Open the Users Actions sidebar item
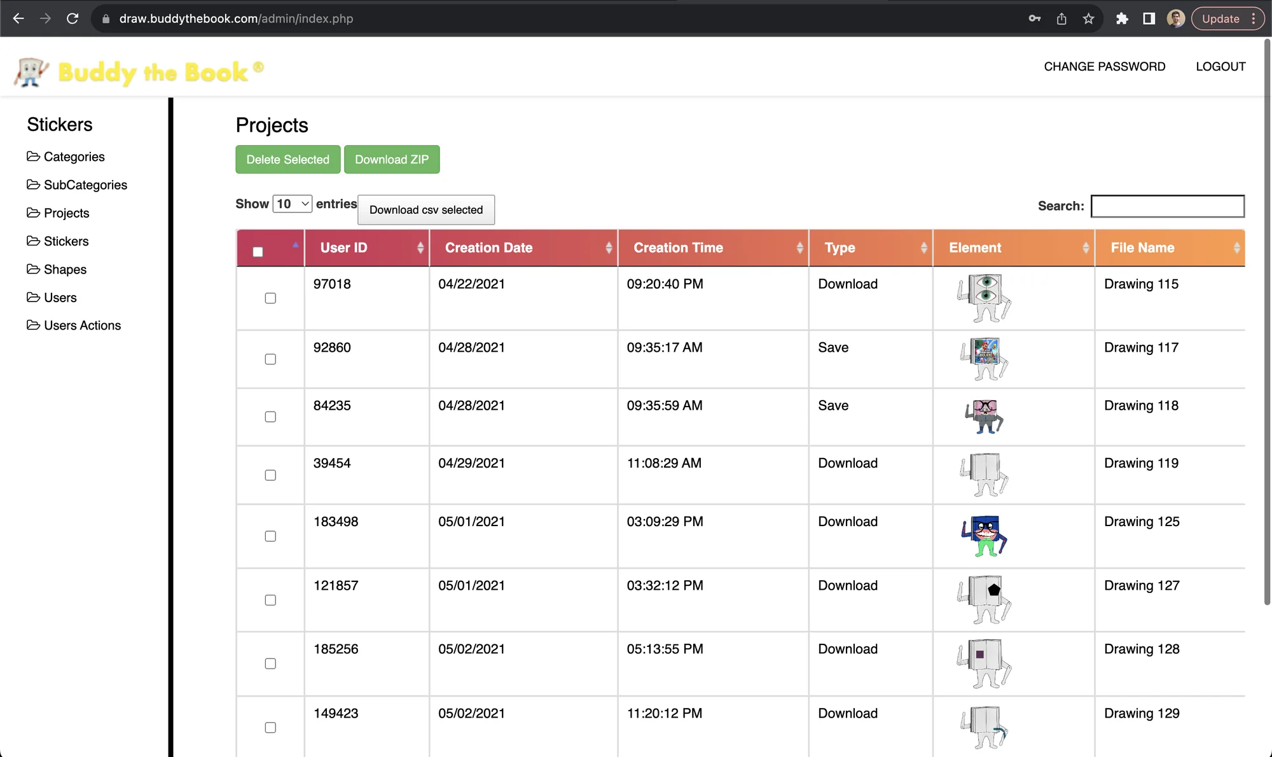The image size is (1272, 757). click(74, 326)
